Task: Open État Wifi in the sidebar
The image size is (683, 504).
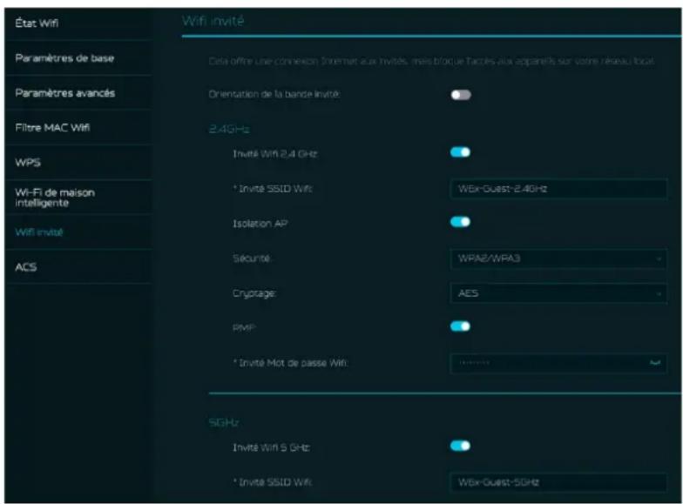Action: 37,23
